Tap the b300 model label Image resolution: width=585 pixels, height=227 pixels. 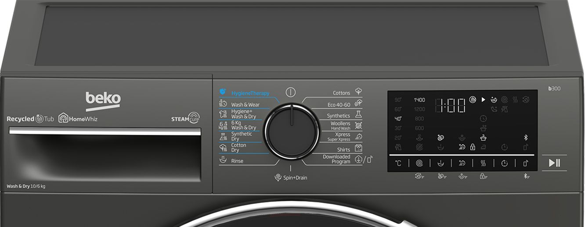[x=554, y=89]
